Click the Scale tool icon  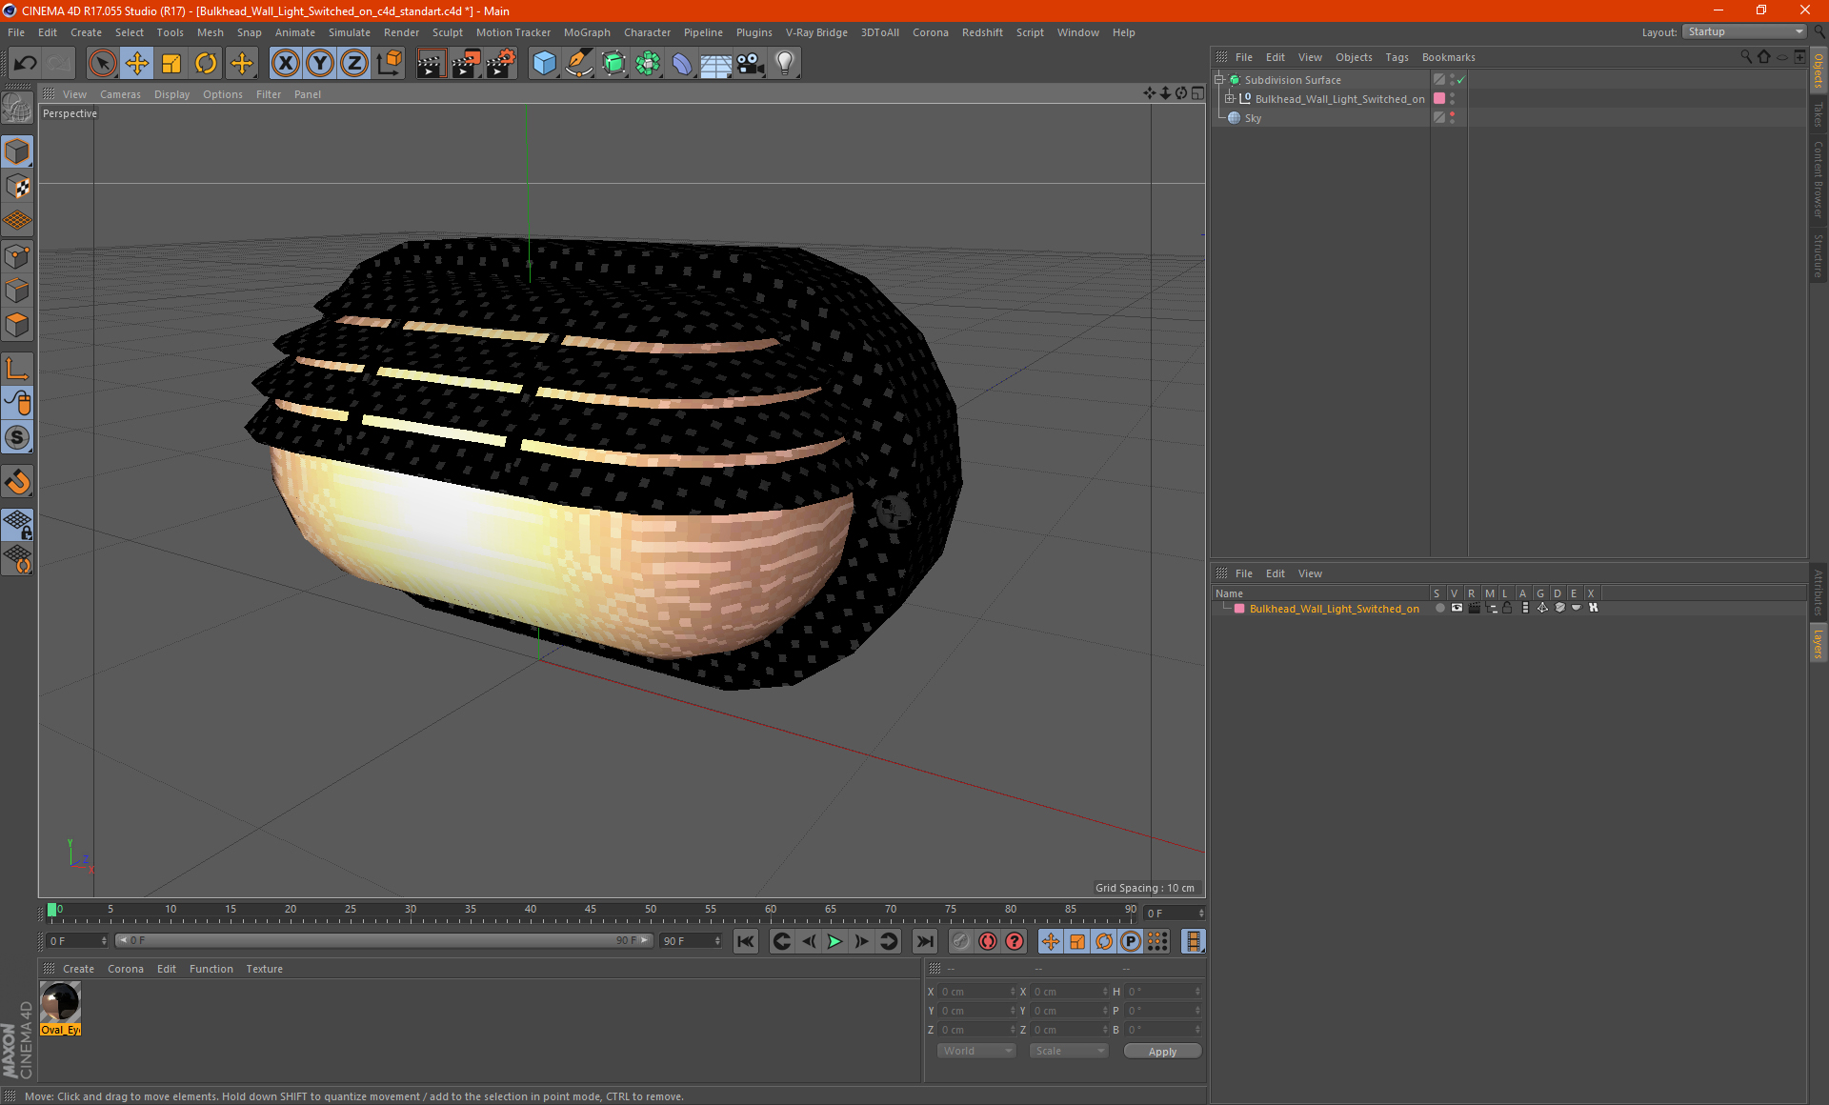coord(170,63)
